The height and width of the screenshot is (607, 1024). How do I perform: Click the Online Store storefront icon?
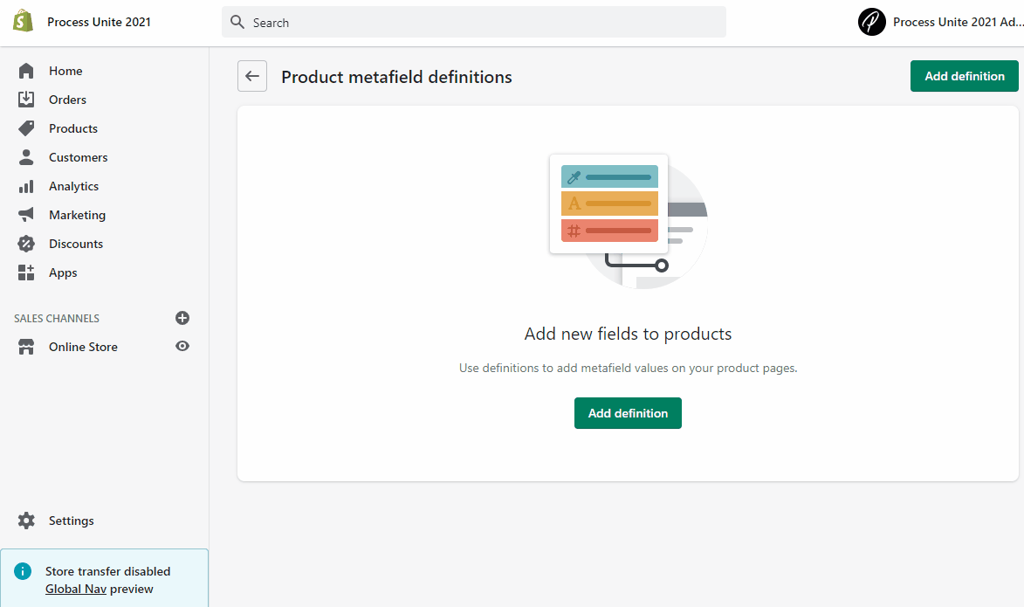tap(26, 347)
